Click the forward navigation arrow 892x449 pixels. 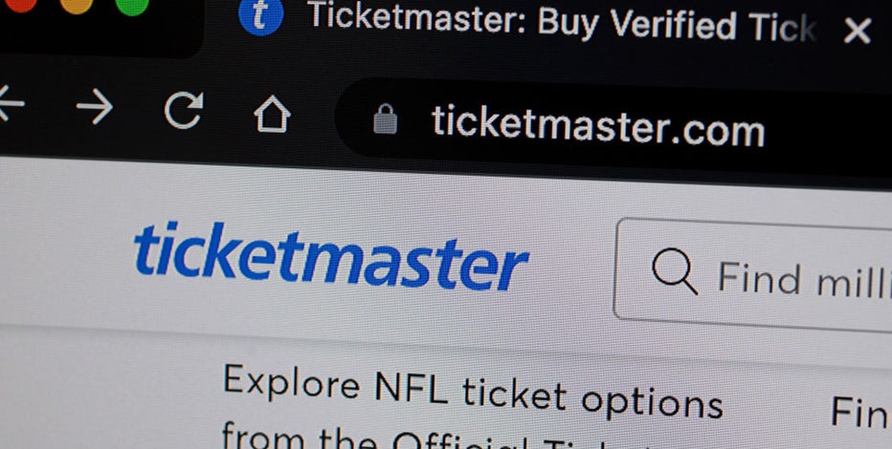click(x=95, y=106)
